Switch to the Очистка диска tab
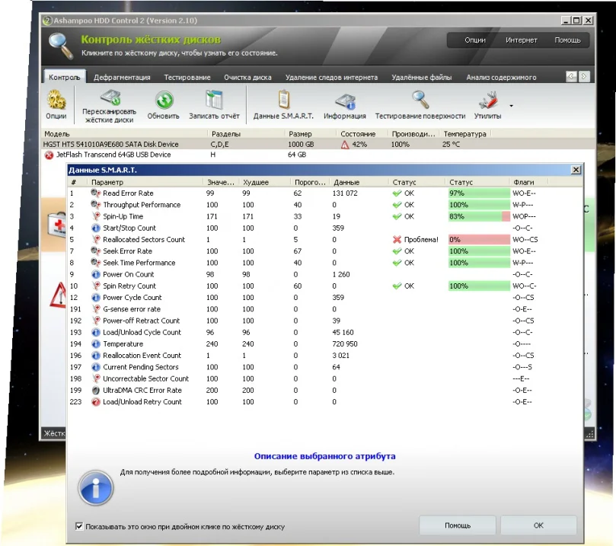The width and height of the screenshot is (616, 546). tap(248, 78)
